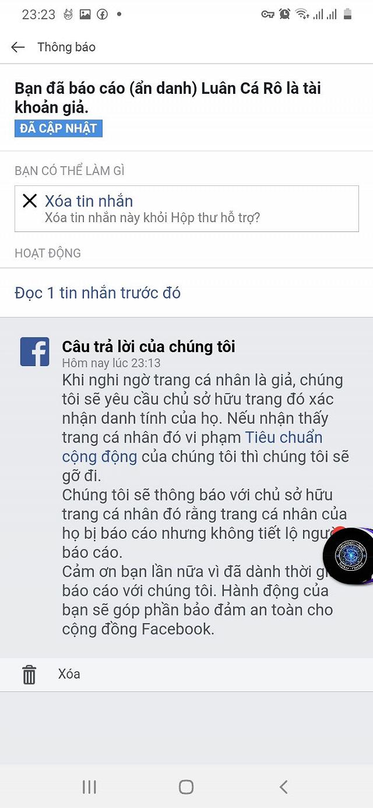
Task: Click the trash can icon next to Xóa
Action: [29, 674]
